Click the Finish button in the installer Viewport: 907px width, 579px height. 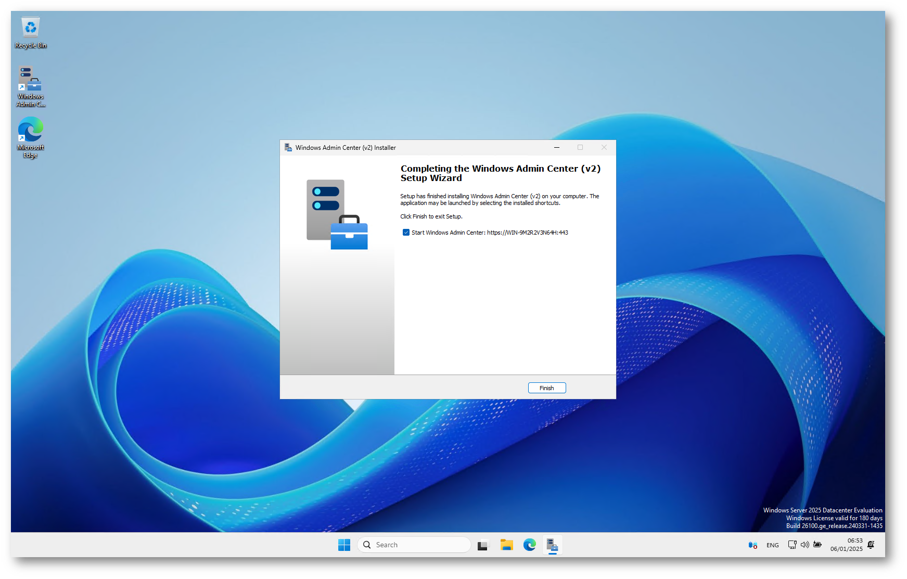click(546, 388)
